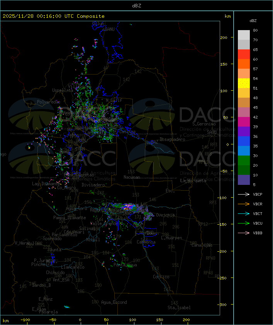Click the pink VBBB arrow icon
Image resolution: width=273 pixels, height=325 pixels.
click(x=244, y=233)
